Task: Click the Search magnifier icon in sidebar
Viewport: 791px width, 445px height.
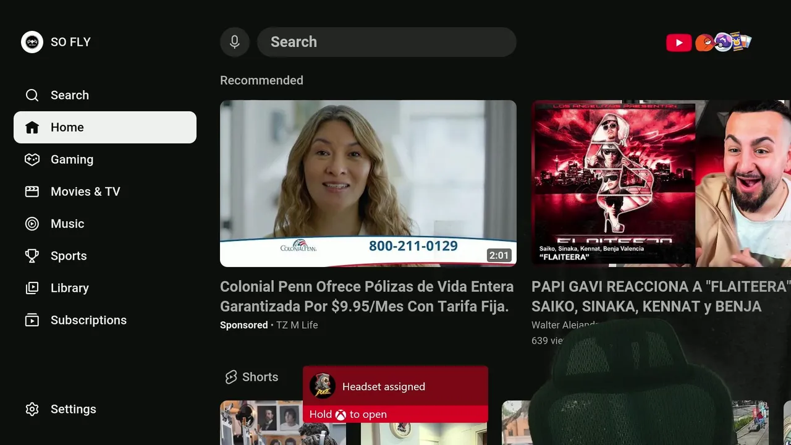Action: click(x=32, y=95)
